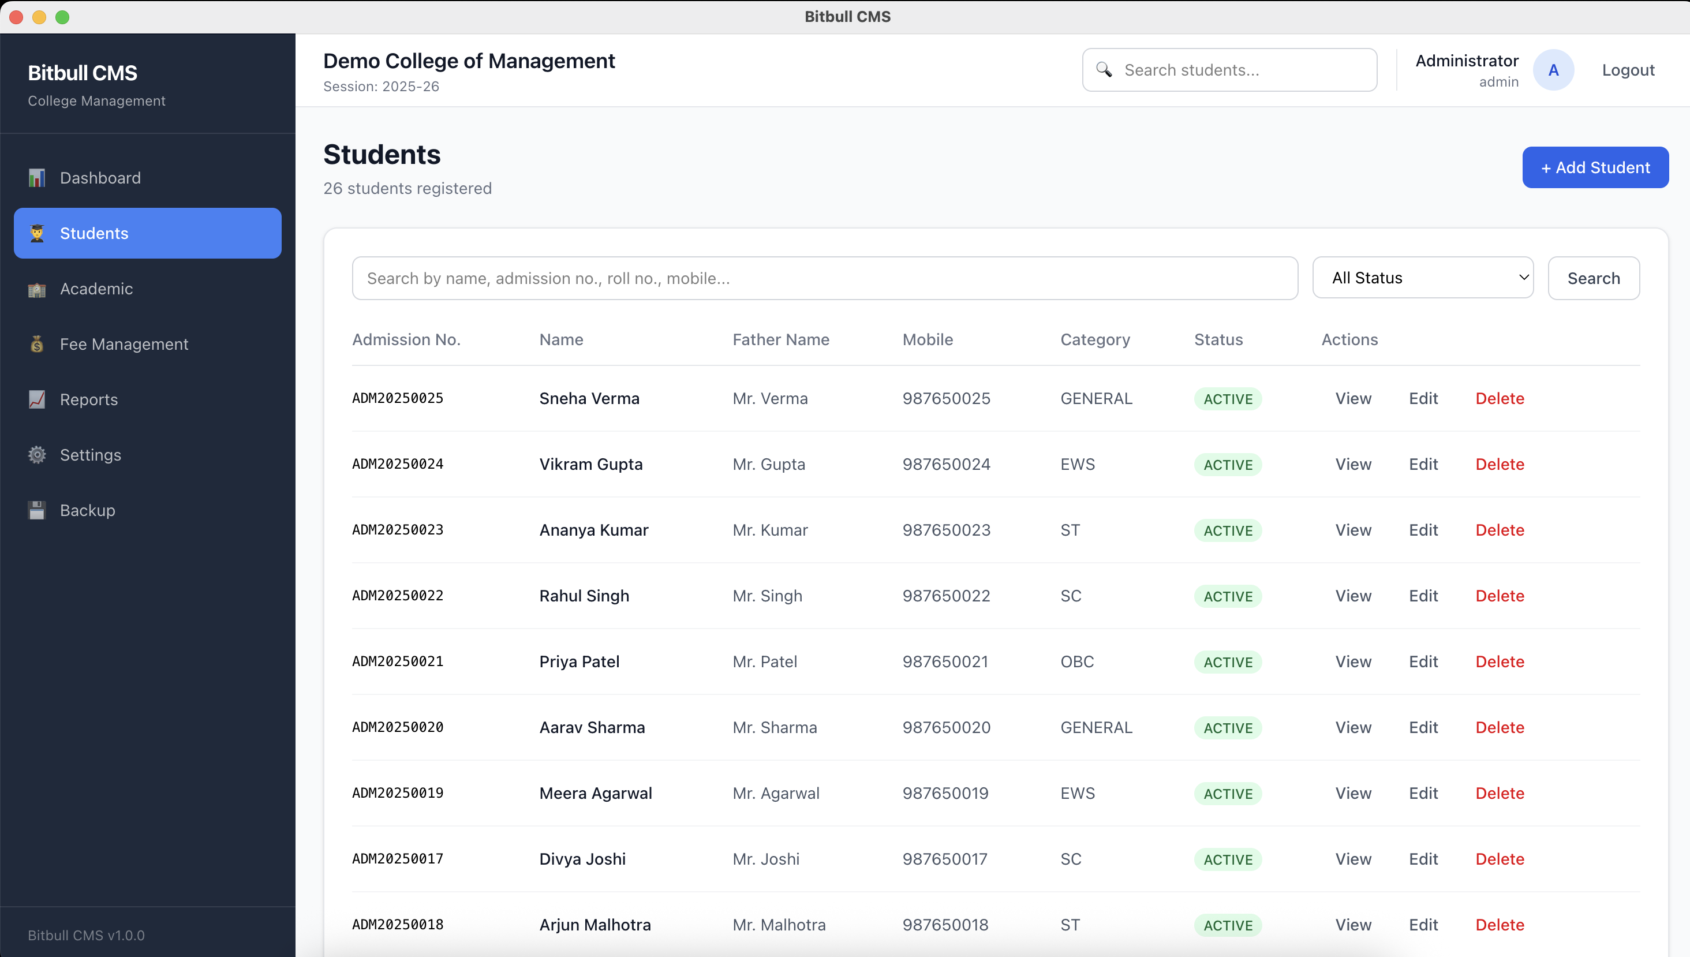
Task: Click the Students graduate icon in sidebar
Action: click(x=37, y=233)
